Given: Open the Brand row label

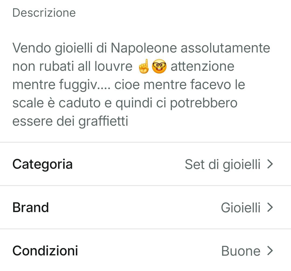Looking at the screenshot, I should [30, 207].
